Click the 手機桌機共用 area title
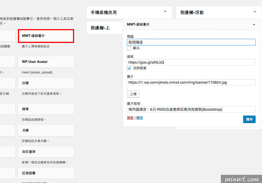262x183 pixels. tap(104, 12)
